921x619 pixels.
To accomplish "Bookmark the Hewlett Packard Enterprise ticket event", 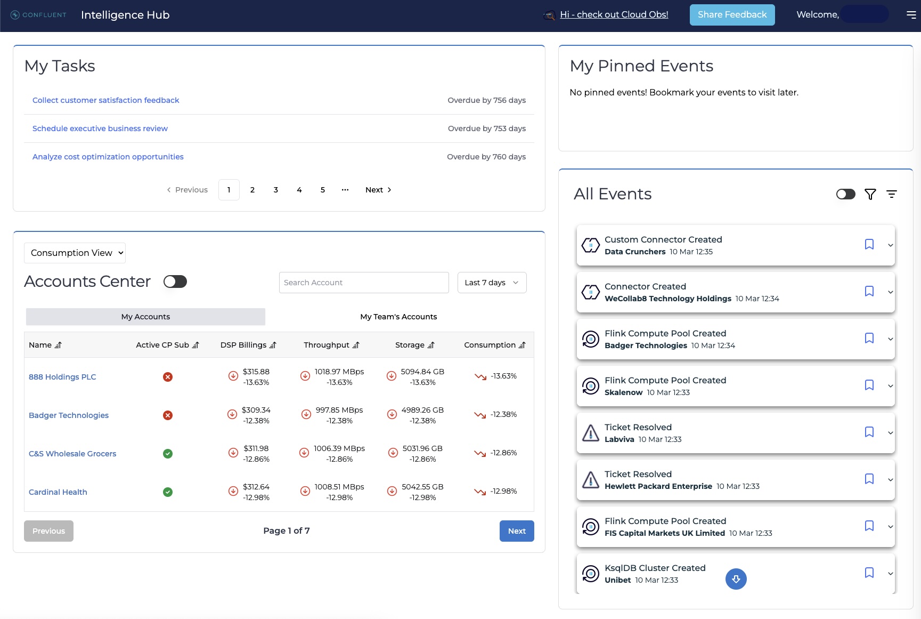I will (869, 479).
